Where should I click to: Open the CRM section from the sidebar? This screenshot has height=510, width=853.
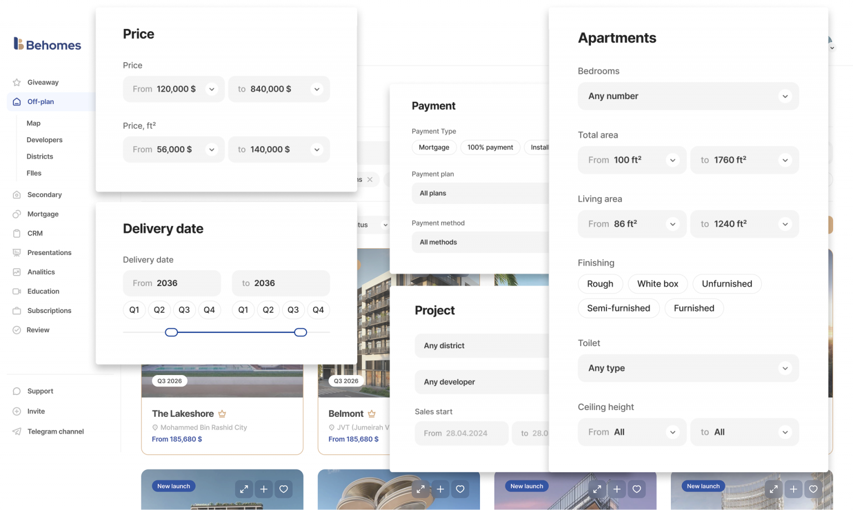(x=35, y=233)
